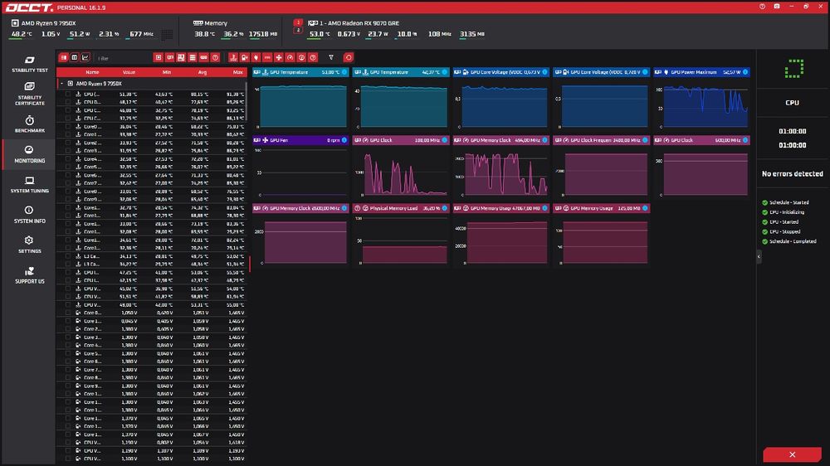830x466 pixels.
Task: Click the sensor filter text field
Action: tap(122, 58)
